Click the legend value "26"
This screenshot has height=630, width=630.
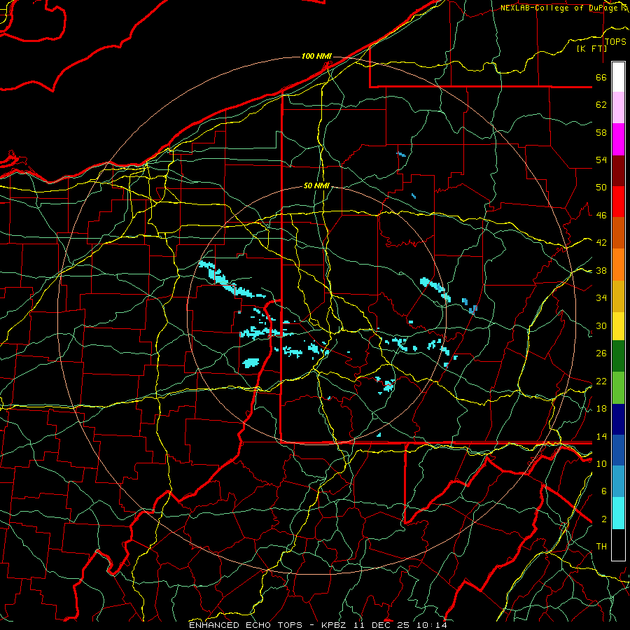click(601, 353)
